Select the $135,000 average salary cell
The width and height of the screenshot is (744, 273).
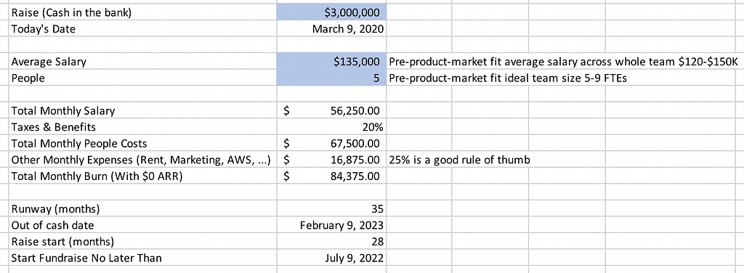pyautogui.click(x=331, y=62)
